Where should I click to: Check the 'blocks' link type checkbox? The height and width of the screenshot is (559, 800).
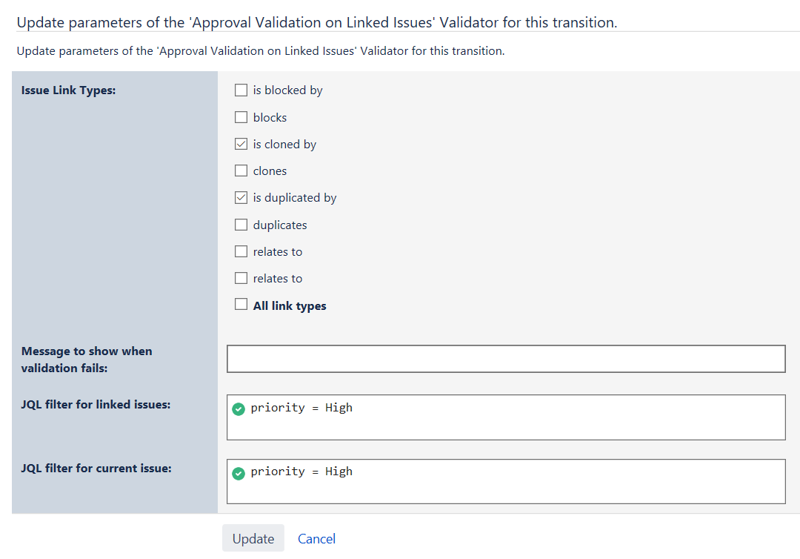click(x=241, y=117)
